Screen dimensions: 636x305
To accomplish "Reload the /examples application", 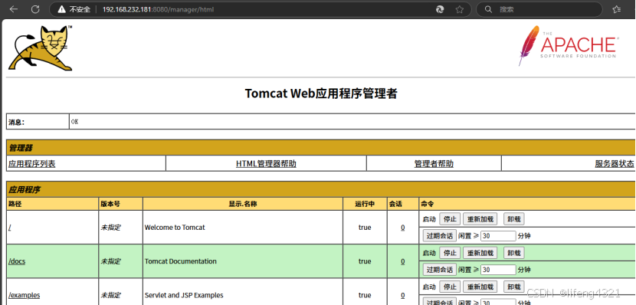I will pyautogui.click(x=480, y=287).
